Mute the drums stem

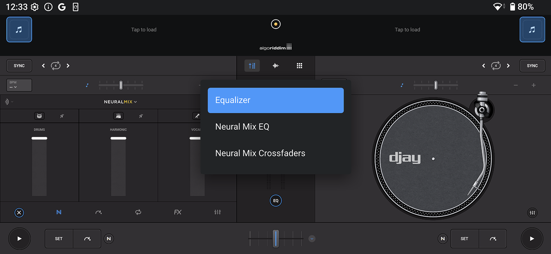[x=62, y=116]
